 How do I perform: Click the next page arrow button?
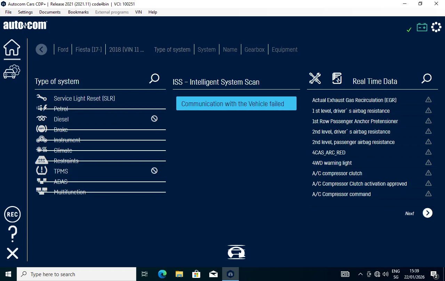point(428,213)
